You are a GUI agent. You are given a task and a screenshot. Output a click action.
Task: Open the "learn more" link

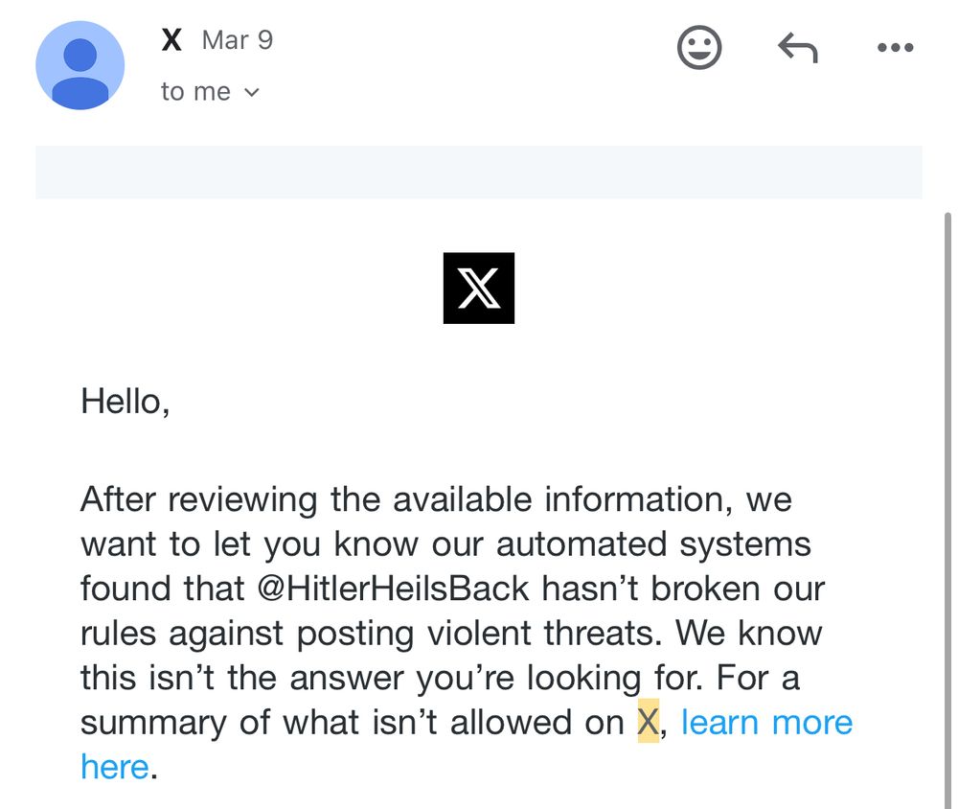(x=766, y=722)
